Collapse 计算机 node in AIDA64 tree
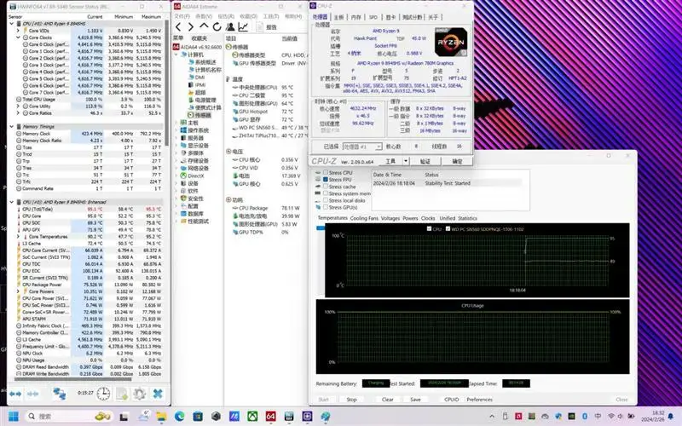Screen dimensions: 682x426 pos(176,55)
